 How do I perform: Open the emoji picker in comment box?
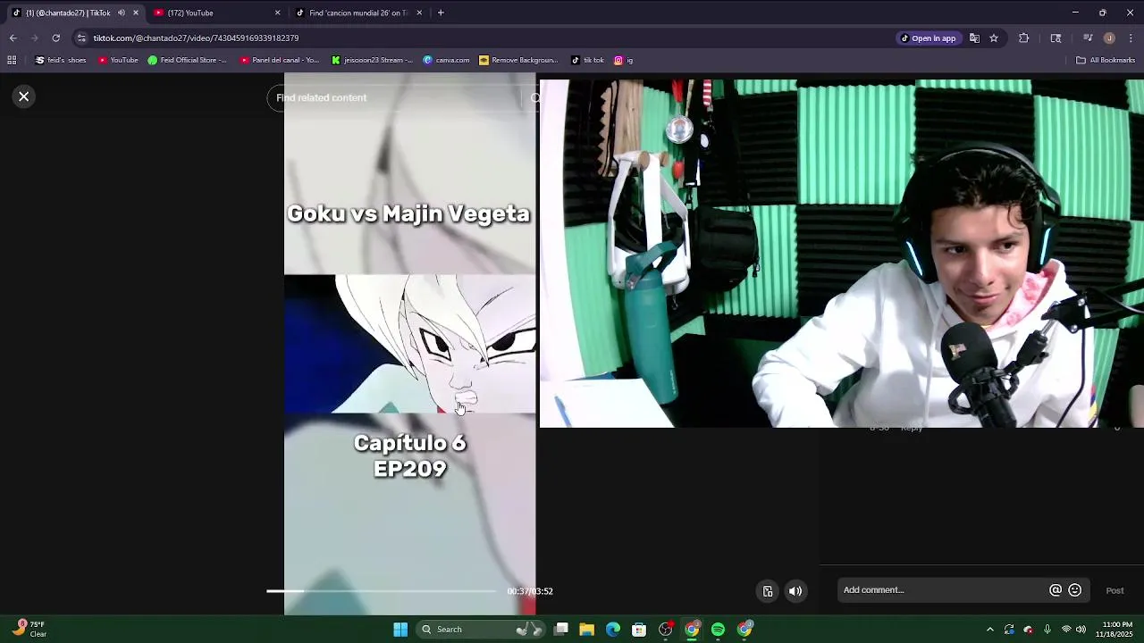pos(1075,590)
